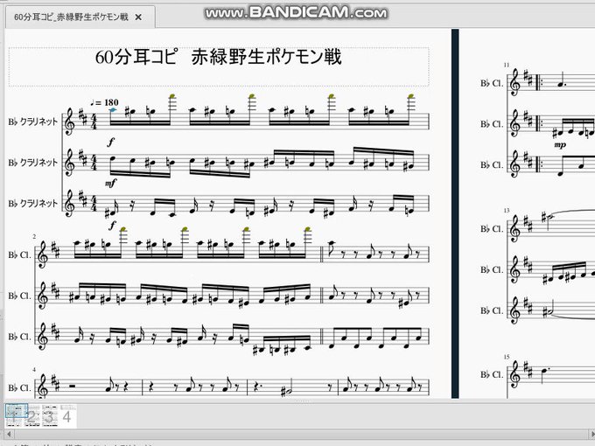Screen dimensions: 595x446
Task: Select the title text 60分耳コピ 赤緑野生ポケモン戦
Action: click(218, 57)
